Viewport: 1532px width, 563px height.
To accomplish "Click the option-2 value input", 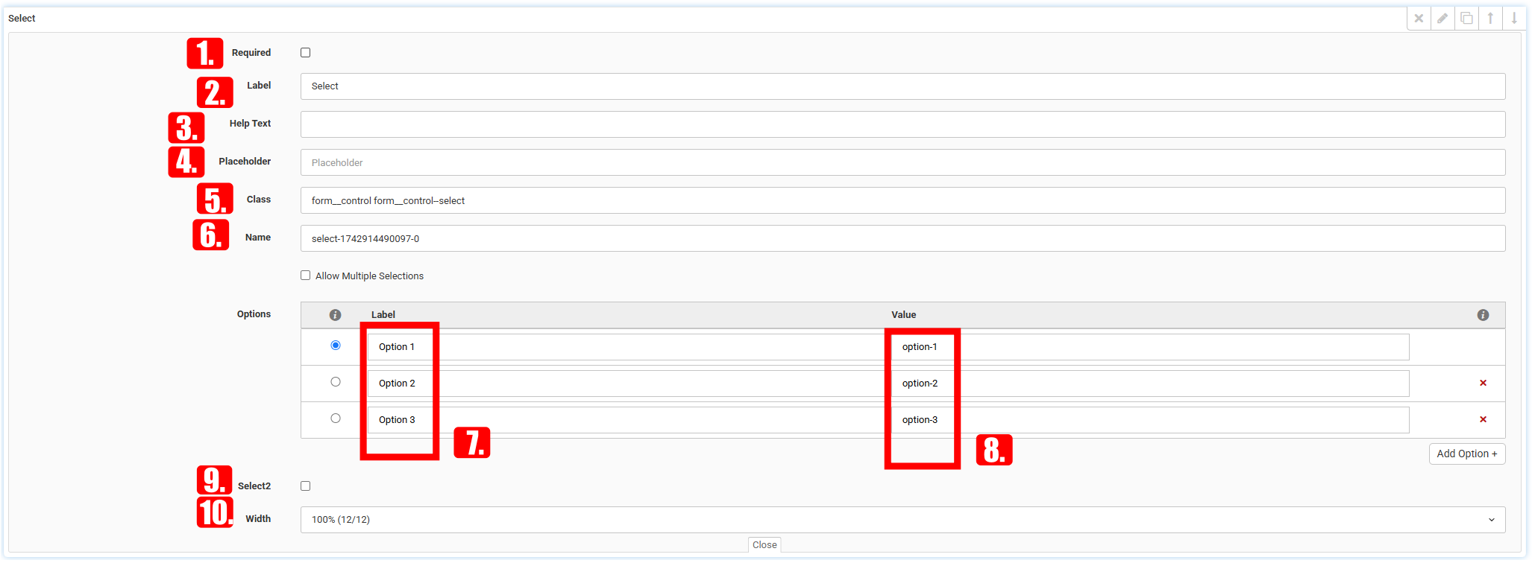I will (1150, 384).
